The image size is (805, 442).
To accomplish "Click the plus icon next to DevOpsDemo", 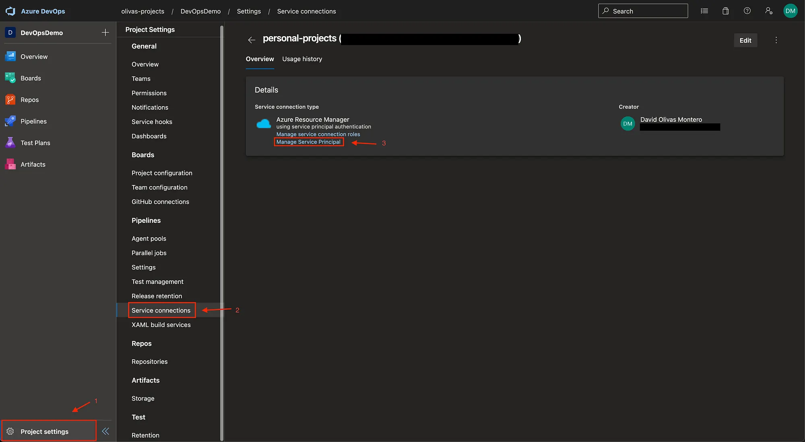I will [x=105, y=33].
